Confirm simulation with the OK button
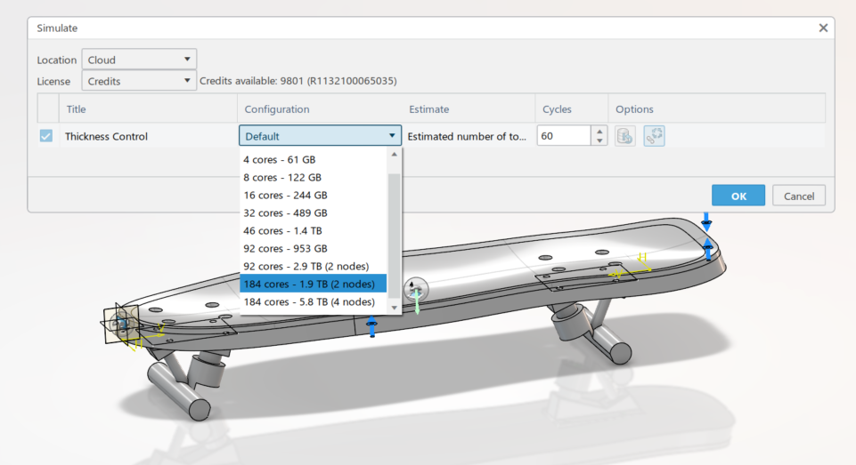The width and height of the screenshot is (856, 465). [738, 196]
